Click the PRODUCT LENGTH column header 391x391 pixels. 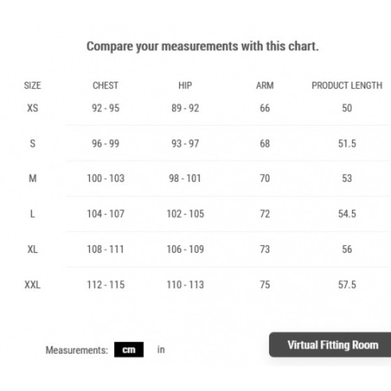347,85
